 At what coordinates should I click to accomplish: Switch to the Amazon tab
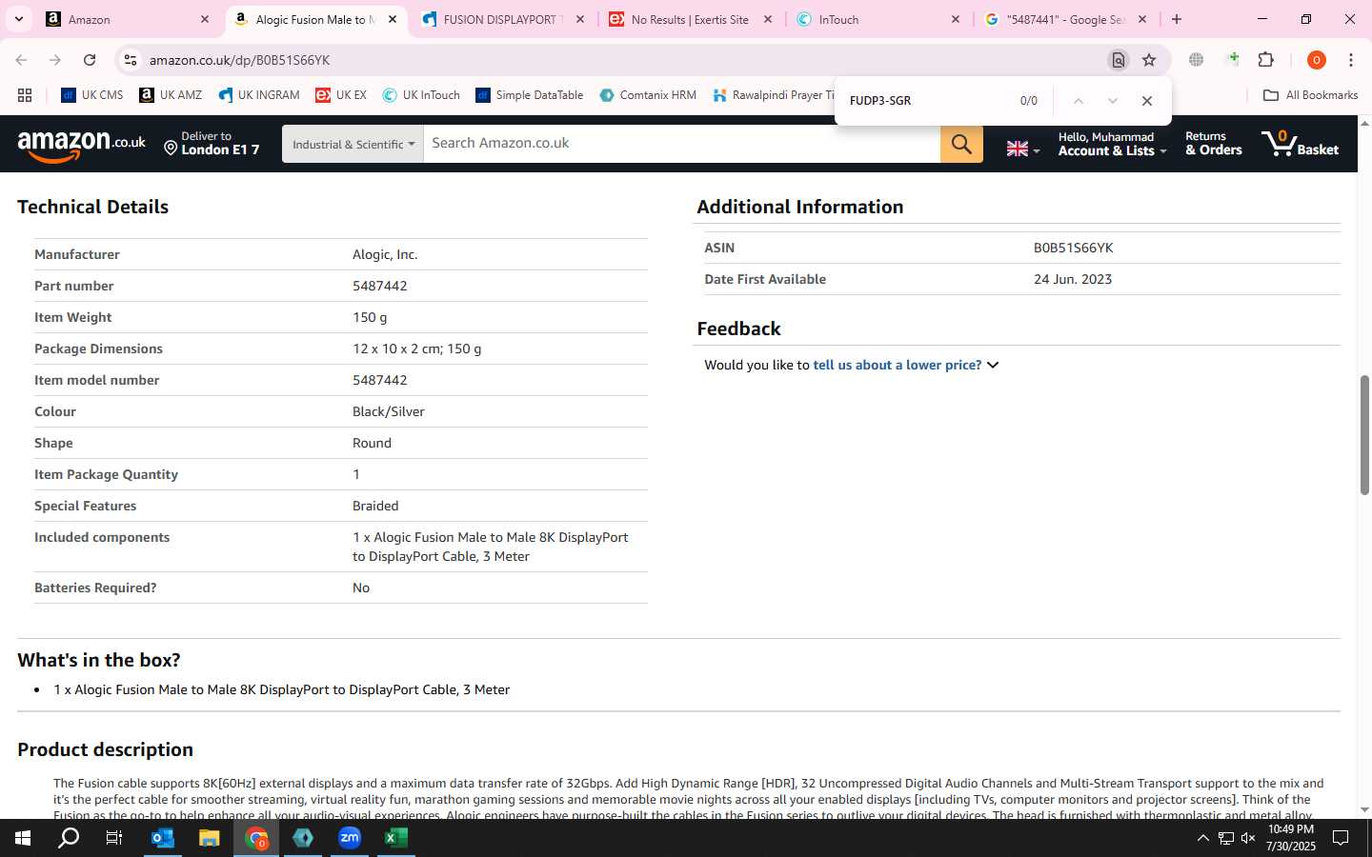click(128, 19)
